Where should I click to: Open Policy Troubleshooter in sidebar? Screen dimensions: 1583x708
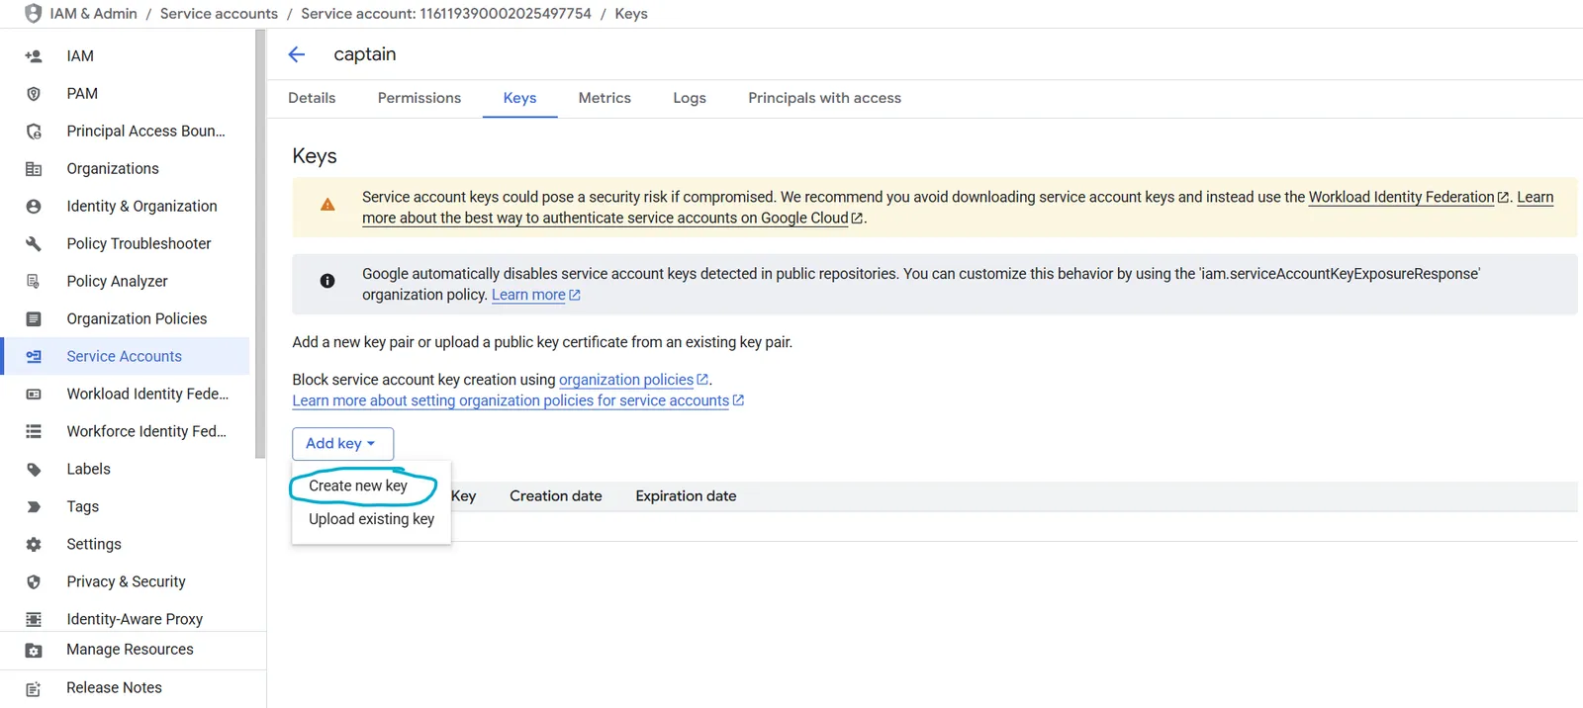click(x=127, y=244)
